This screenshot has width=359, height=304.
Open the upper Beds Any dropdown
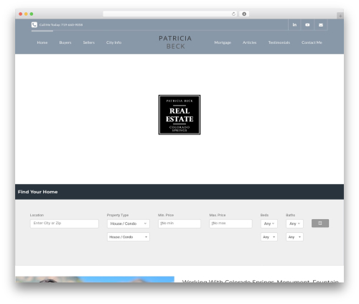[269, 224]
